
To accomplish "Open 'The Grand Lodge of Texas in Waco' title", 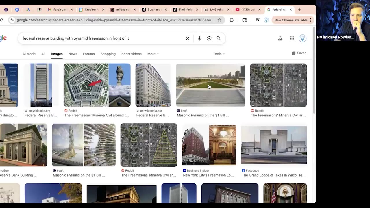I will (274, 175).
